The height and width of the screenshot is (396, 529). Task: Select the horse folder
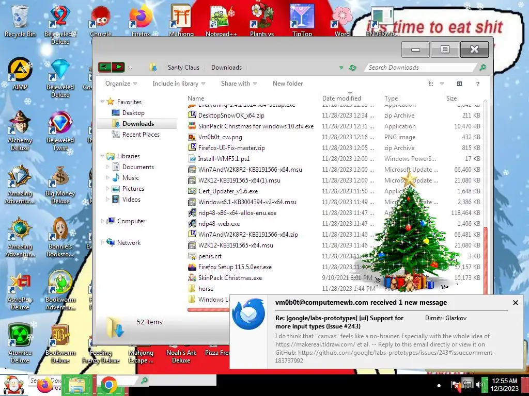pyautogui.click(x=206, y=289)
